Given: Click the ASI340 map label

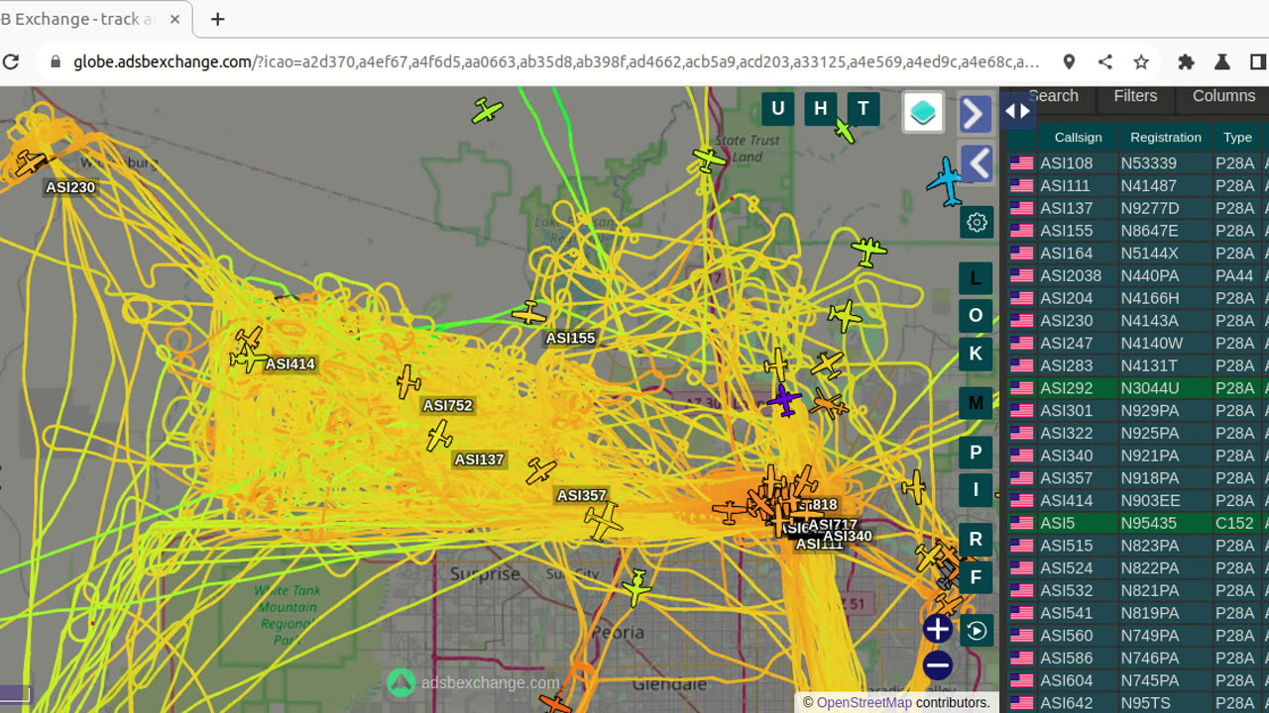Looking at the screenshot, I should 848,536.
